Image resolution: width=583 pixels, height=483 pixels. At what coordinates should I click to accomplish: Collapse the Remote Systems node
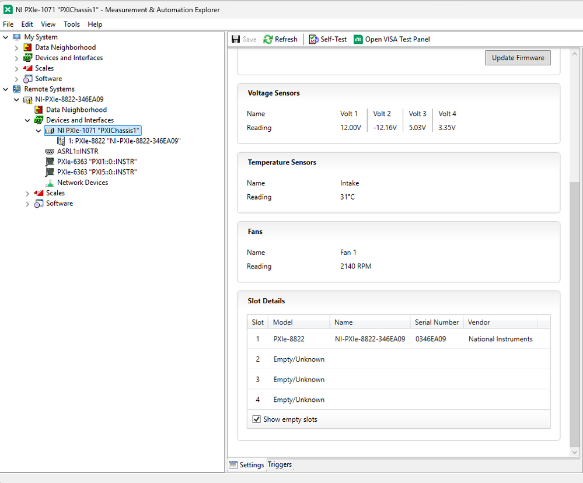point(6,89)
